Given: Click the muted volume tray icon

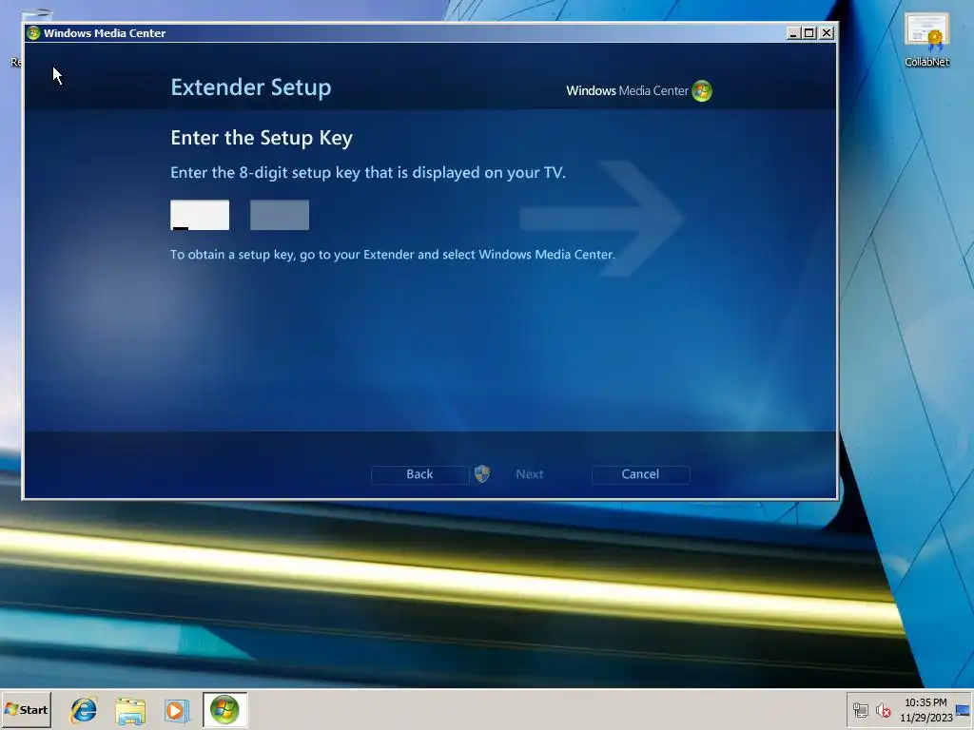Looking at the screenshot, I should tap(883, 710).
